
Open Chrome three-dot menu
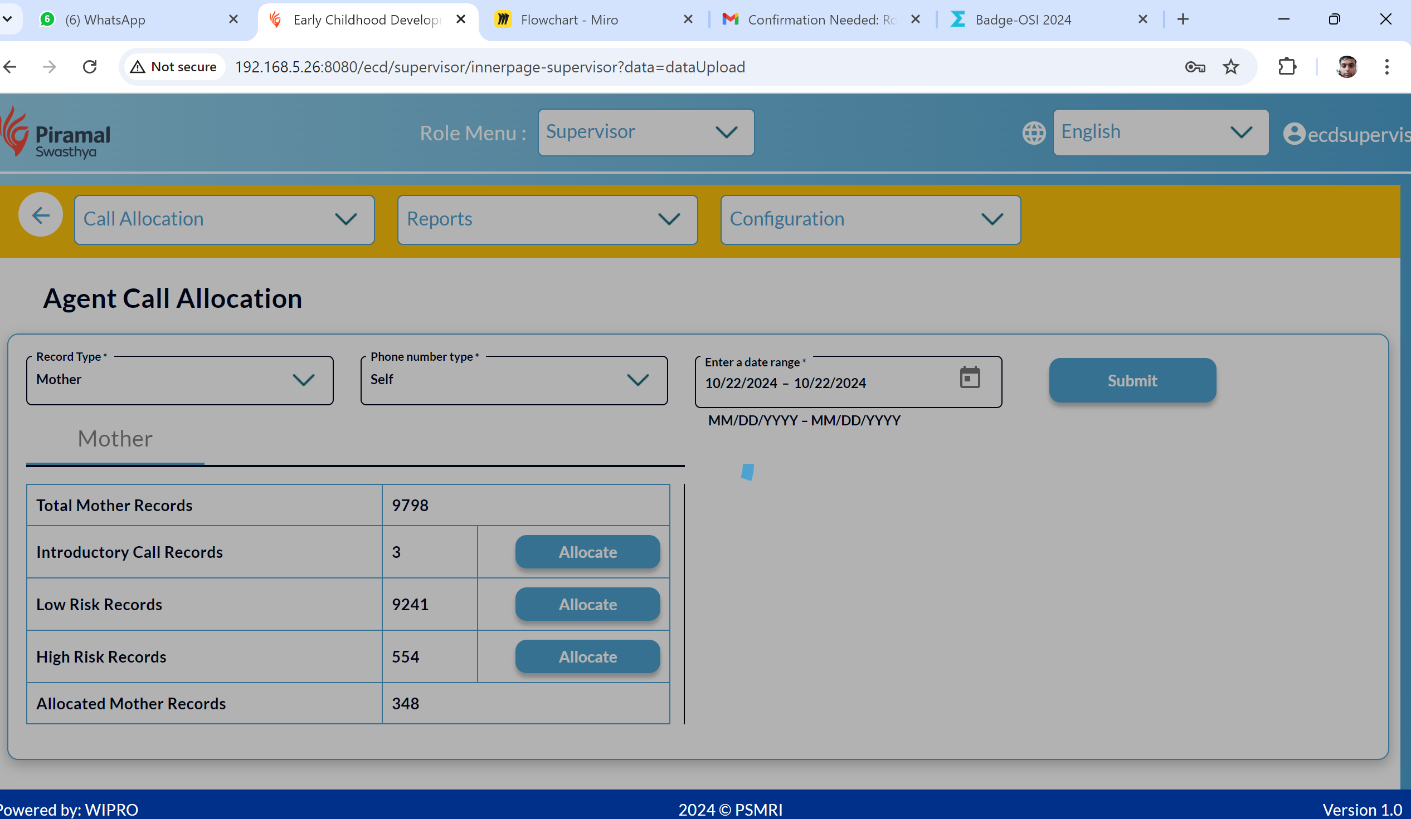(x=1386, y=67)
